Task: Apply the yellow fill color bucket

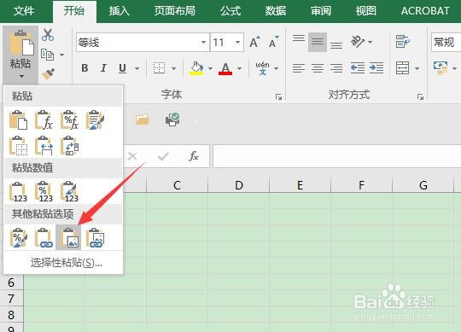Action: click(x=196, y=68)
